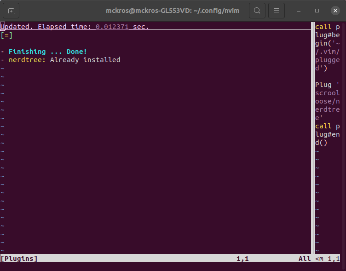Click the terminal search icon

click(257, 11)
